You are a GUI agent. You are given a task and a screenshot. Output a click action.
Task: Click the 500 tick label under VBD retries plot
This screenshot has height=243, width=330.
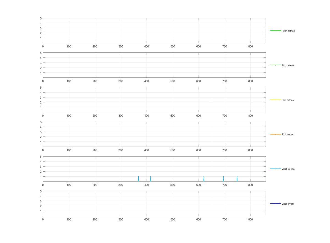click(173, 185)
